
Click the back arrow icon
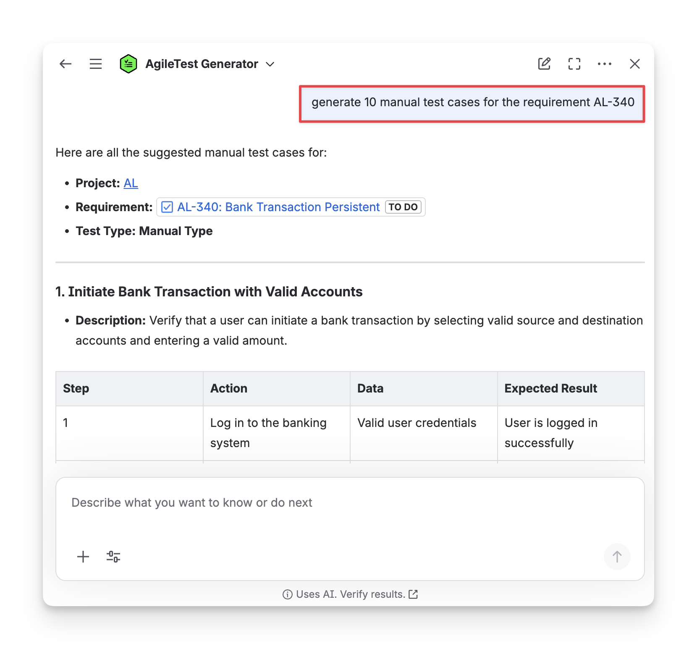point(66,64)
